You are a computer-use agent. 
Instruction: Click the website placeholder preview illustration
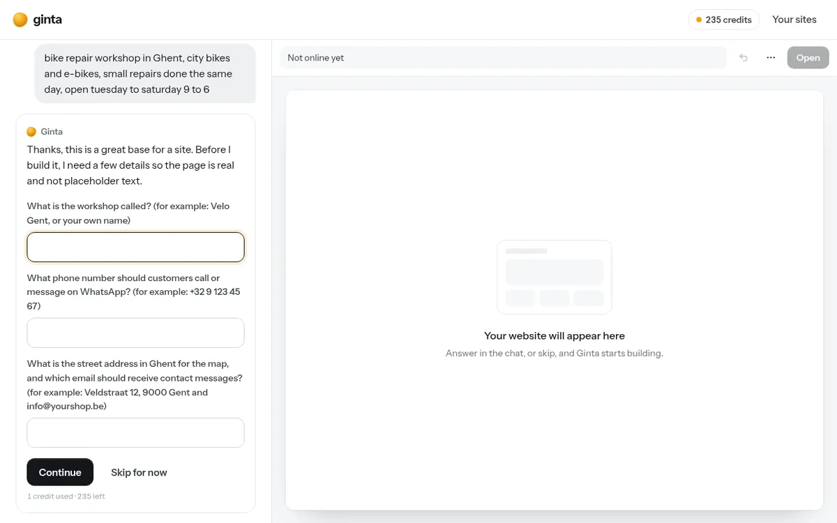pos(555,277)
